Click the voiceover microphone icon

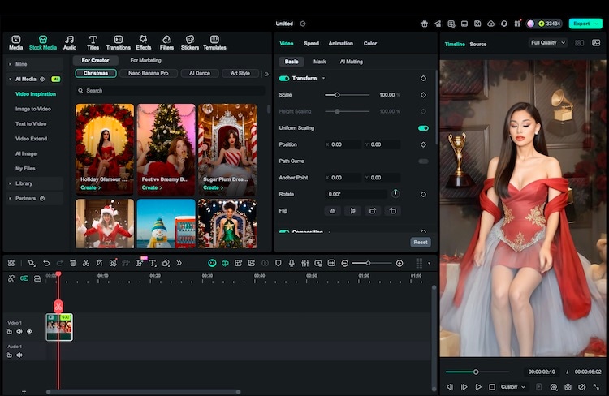pyautogui.click(x=292, y=263)
